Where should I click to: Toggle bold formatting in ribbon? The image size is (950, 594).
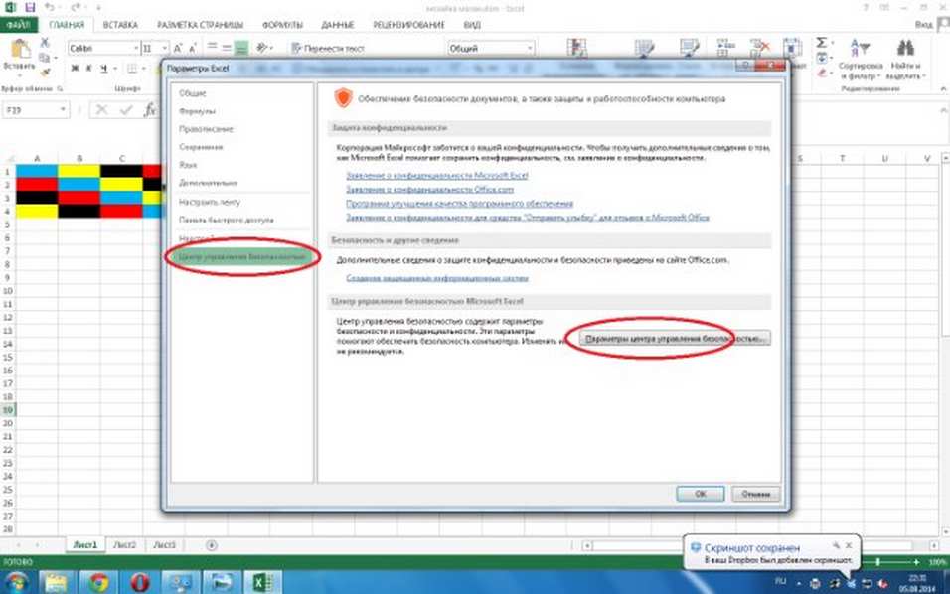point(75,69)
